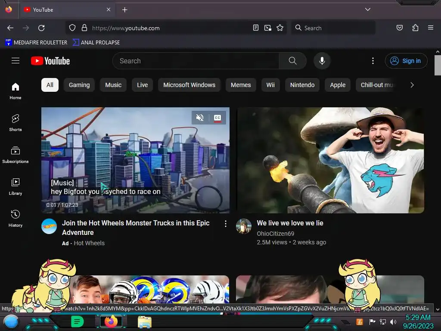The width and height of the screenshot is (441, 331).
Task: Select the All filter chip
Action: tap(50, 85)
